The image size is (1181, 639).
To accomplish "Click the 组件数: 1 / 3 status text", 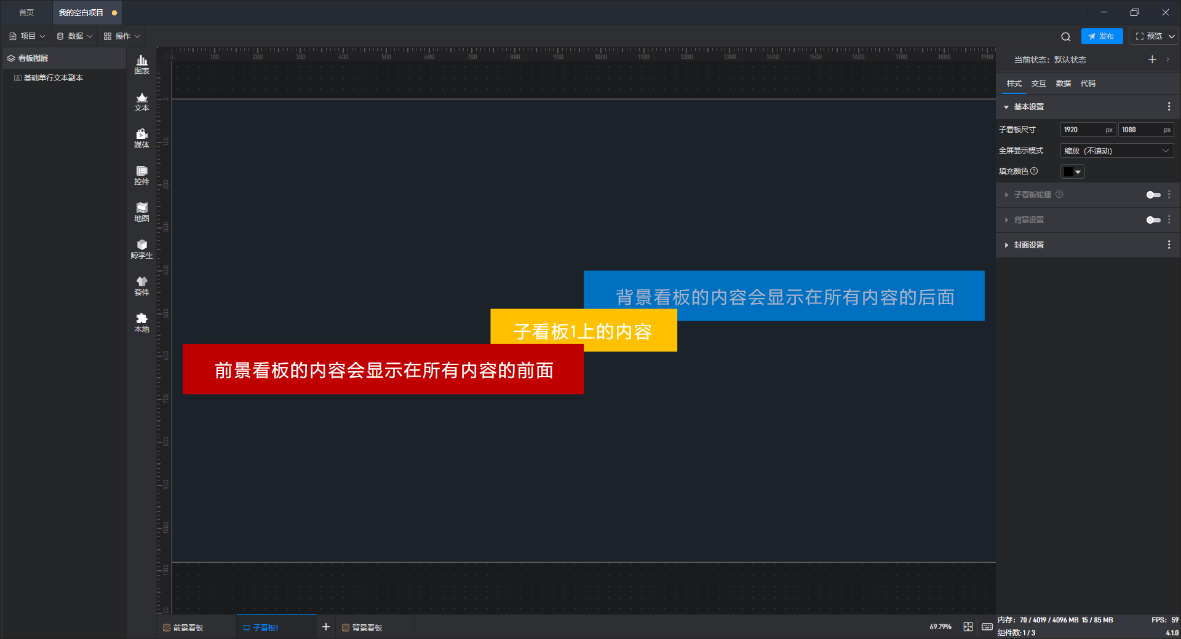I will coord(1016,633).
